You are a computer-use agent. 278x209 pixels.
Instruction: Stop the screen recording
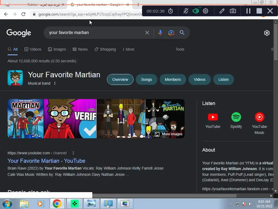tap(259, 11)
